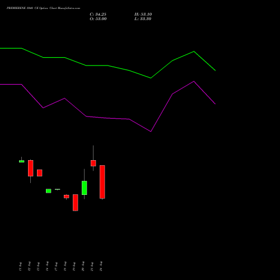Click the small red candle for 18 Aug
The height and width of the screenshot is (280, 280).
tap(67, 197)
